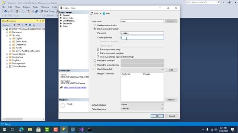Click the Add credential button
Screen dimensions: 238x133
point(171,70)
